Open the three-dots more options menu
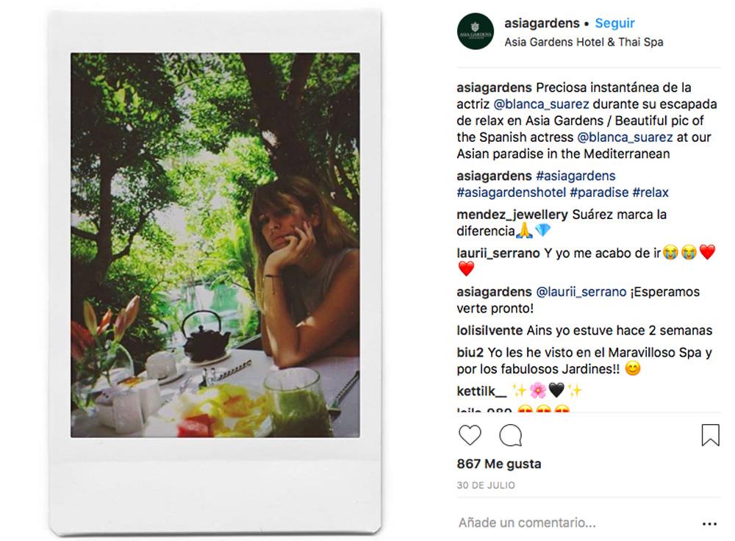735x541 pixels. coord(709,524)
